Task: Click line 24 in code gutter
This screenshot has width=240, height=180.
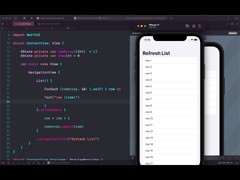Action: [x=8, y=101]
